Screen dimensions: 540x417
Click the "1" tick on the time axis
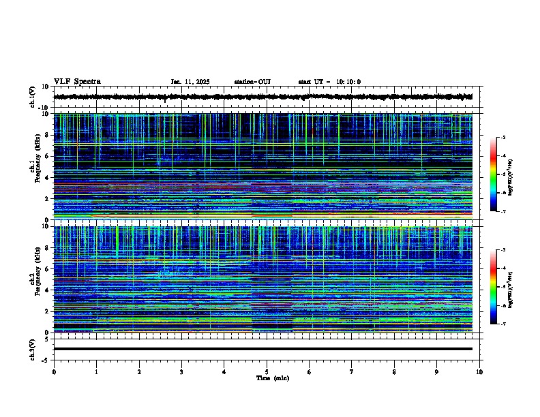tap(96, 372)
